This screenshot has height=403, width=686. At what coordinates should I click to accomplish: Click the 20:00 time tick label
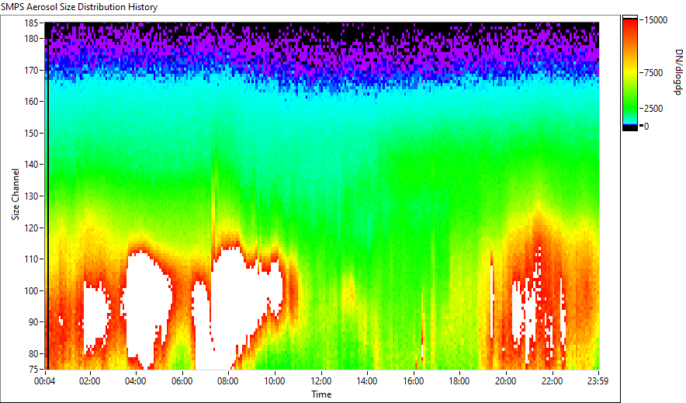[x=505, y=381]
